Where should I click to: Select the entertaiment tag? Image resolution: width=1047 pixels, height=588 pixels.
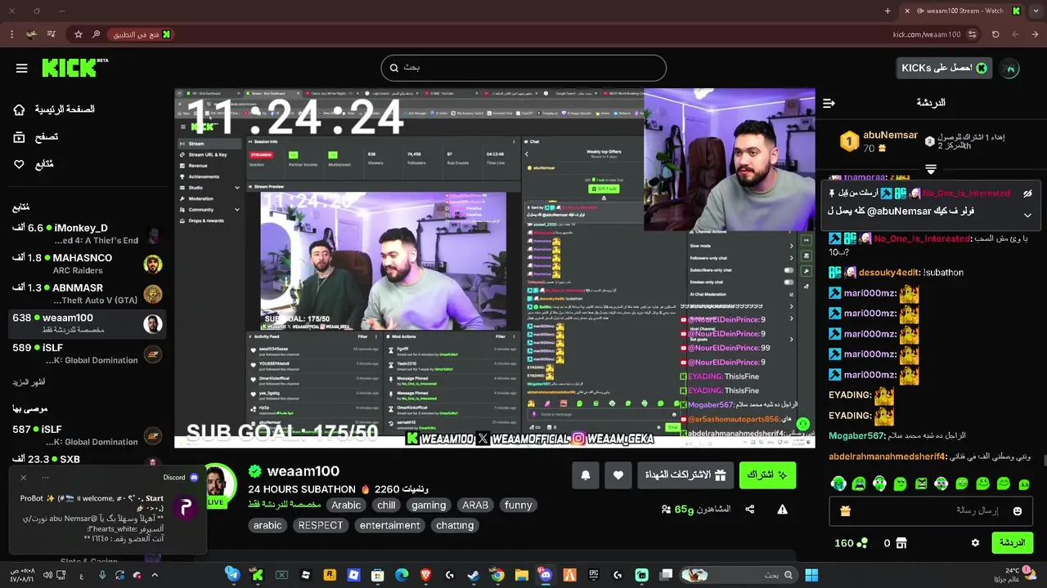pyautogui.click(x=389, y=526)
